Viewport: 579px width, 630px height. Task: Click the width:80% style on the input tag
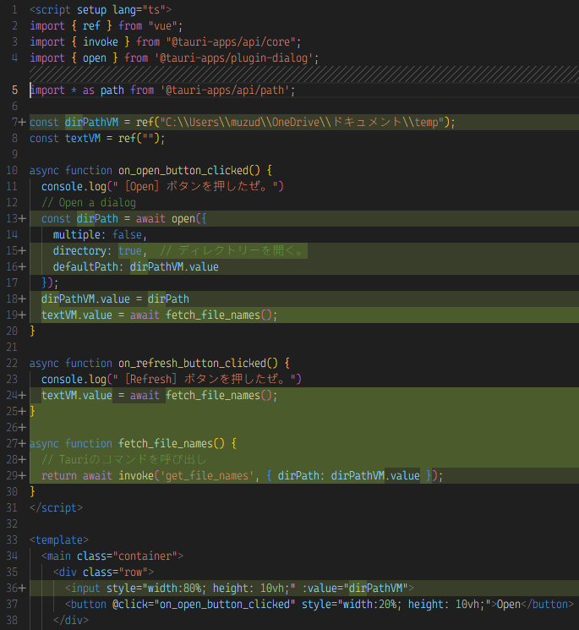[x=174, y=589]
